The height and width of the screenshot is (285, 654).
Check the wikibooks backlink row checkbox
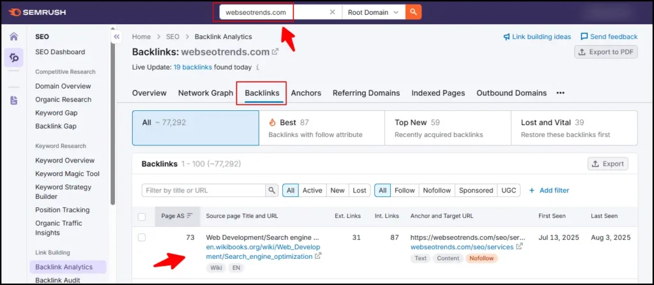coord(142,237)
